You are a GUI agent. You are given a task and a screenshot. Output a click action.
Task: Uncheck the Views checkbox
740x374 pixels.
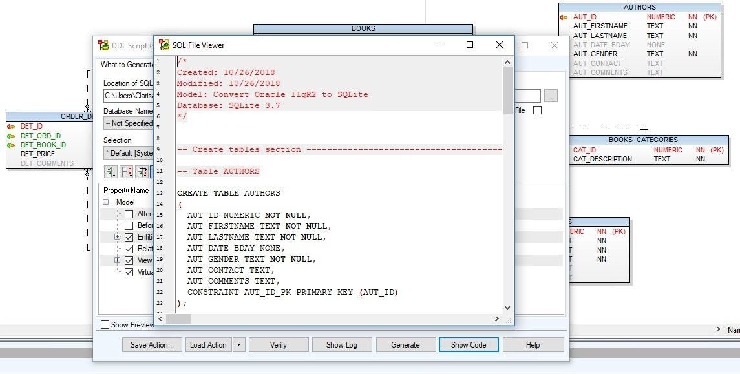pyautogui.click(x=129, y=260)
